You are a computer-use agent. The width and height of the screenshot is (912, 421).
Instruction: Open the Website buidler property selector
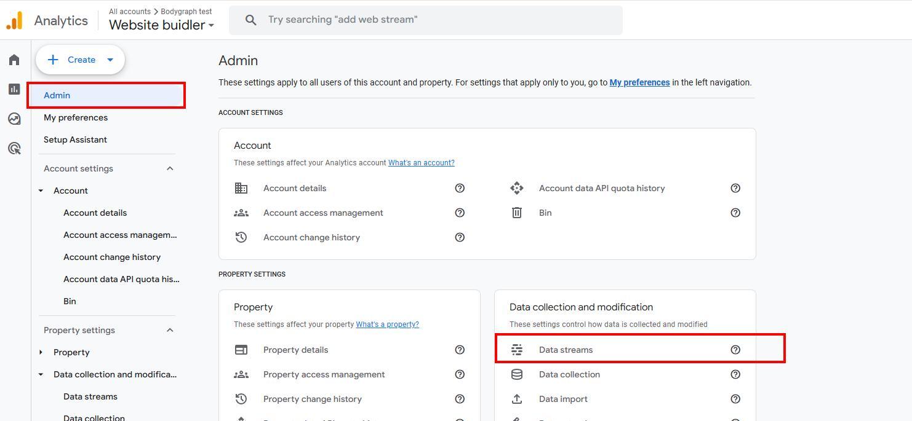(x=161, y=25)
